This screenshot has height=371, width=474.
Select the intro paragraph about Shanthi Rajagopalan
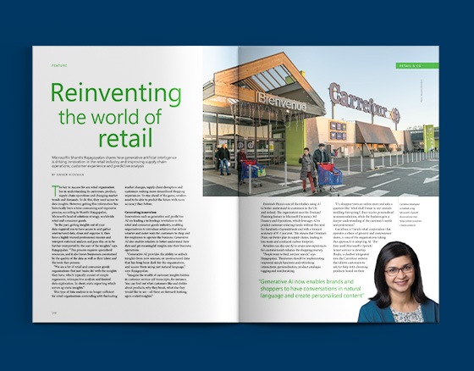tap(114, 162)
